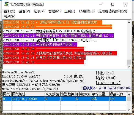
Task: Click the 平均流量 column header
Action: (x=100, y=94)
